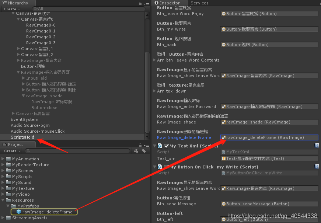Click the Hierarchy search magnifier icon
Viewport: 321px width, 223px height.
[36, 8]
